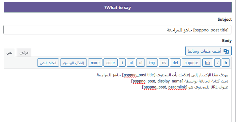Click the text direction (اتجاه النص) button
Screen dimensions: 236x122
[48, 63]
